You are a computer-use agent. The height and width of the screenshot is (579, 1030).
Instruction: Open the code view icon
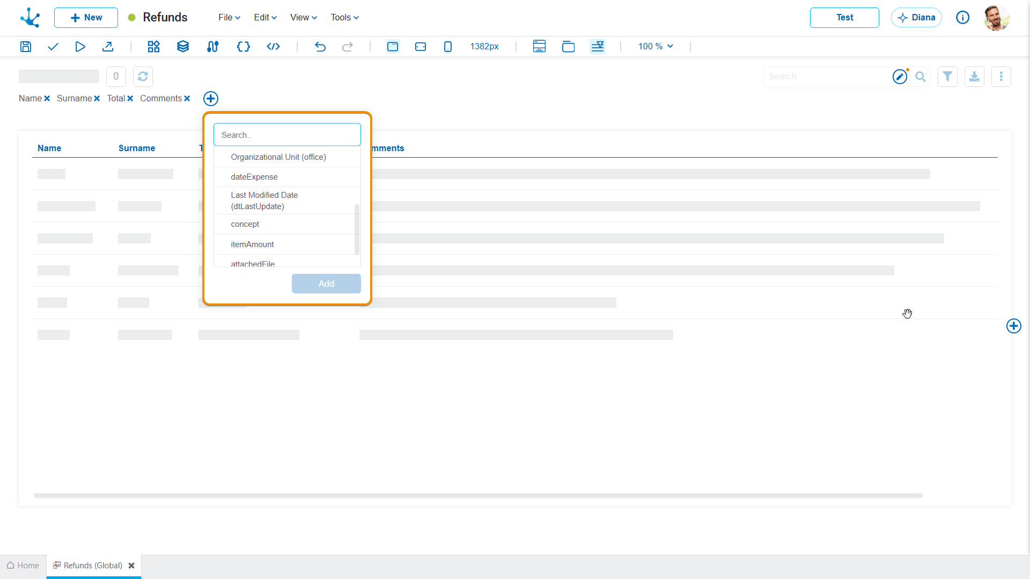(273, 47)
